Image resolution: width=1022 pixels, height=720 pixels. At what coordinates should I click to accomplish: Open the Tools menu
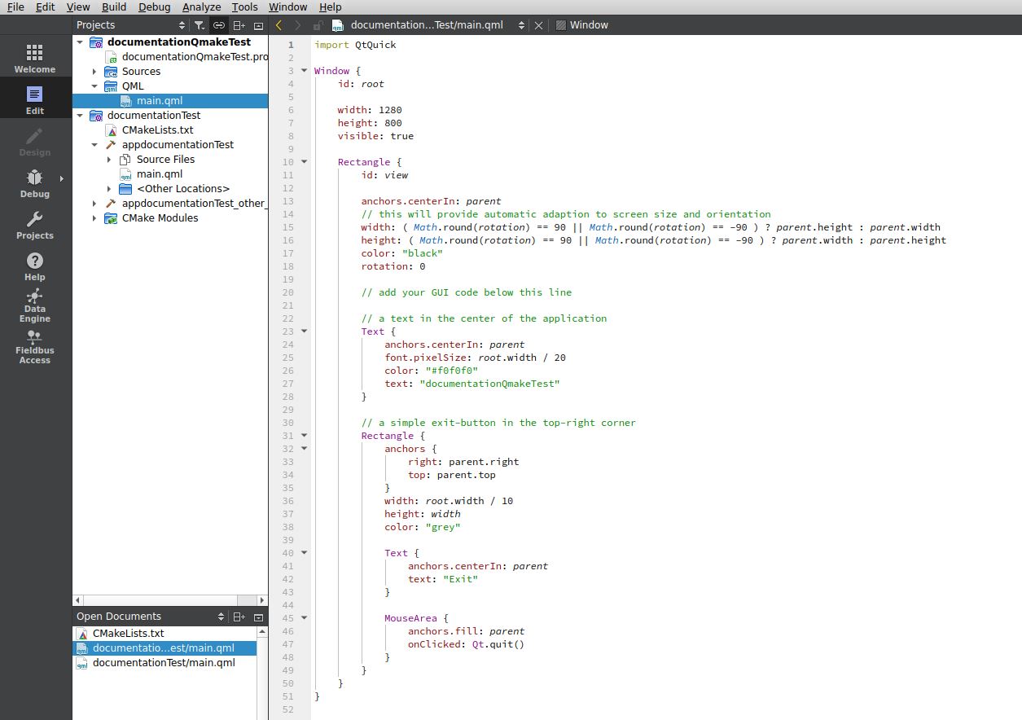click(x=245, y=7)
